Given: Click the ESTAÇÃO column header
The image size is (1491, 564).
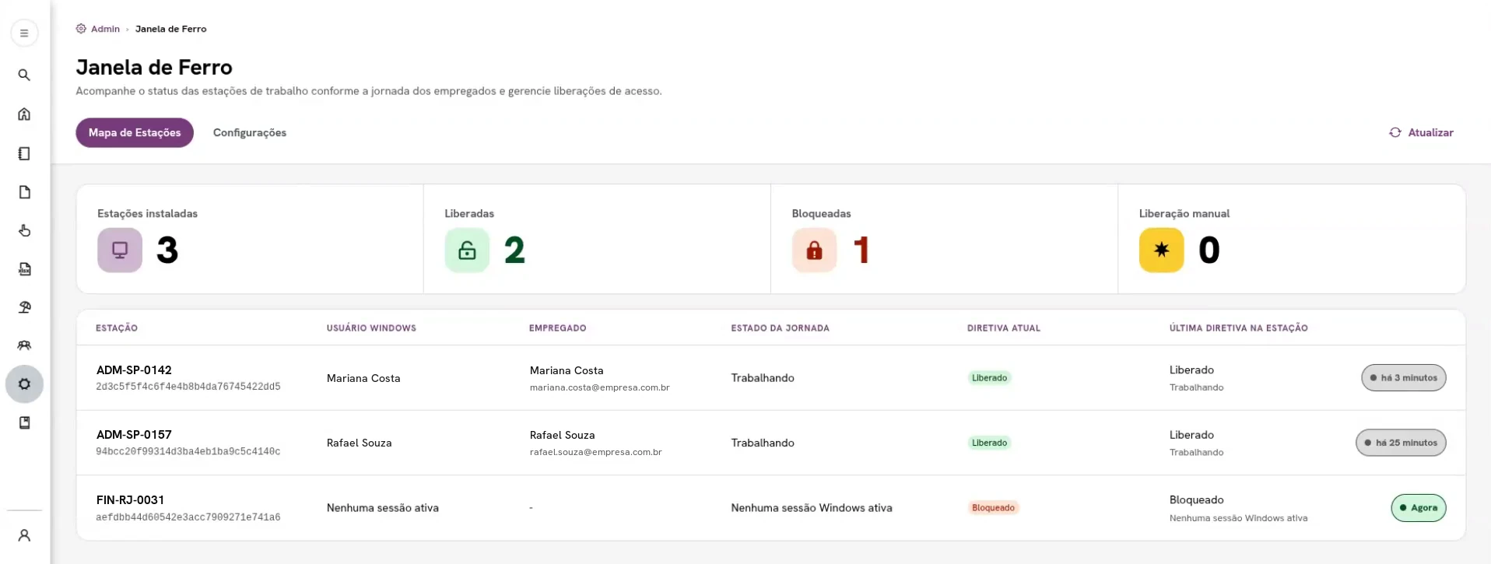Looking at the screenshot, I should [x=117, y=328].
